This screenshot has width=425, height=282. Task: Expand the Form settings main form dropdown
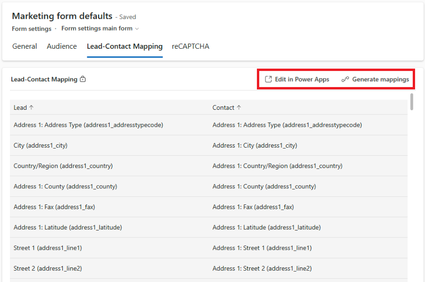[x=137, y=29]
